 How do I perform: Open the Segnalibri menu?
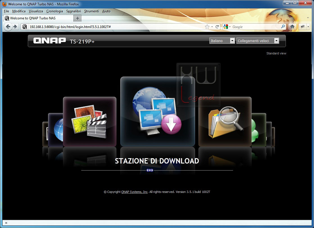point(74,11)
